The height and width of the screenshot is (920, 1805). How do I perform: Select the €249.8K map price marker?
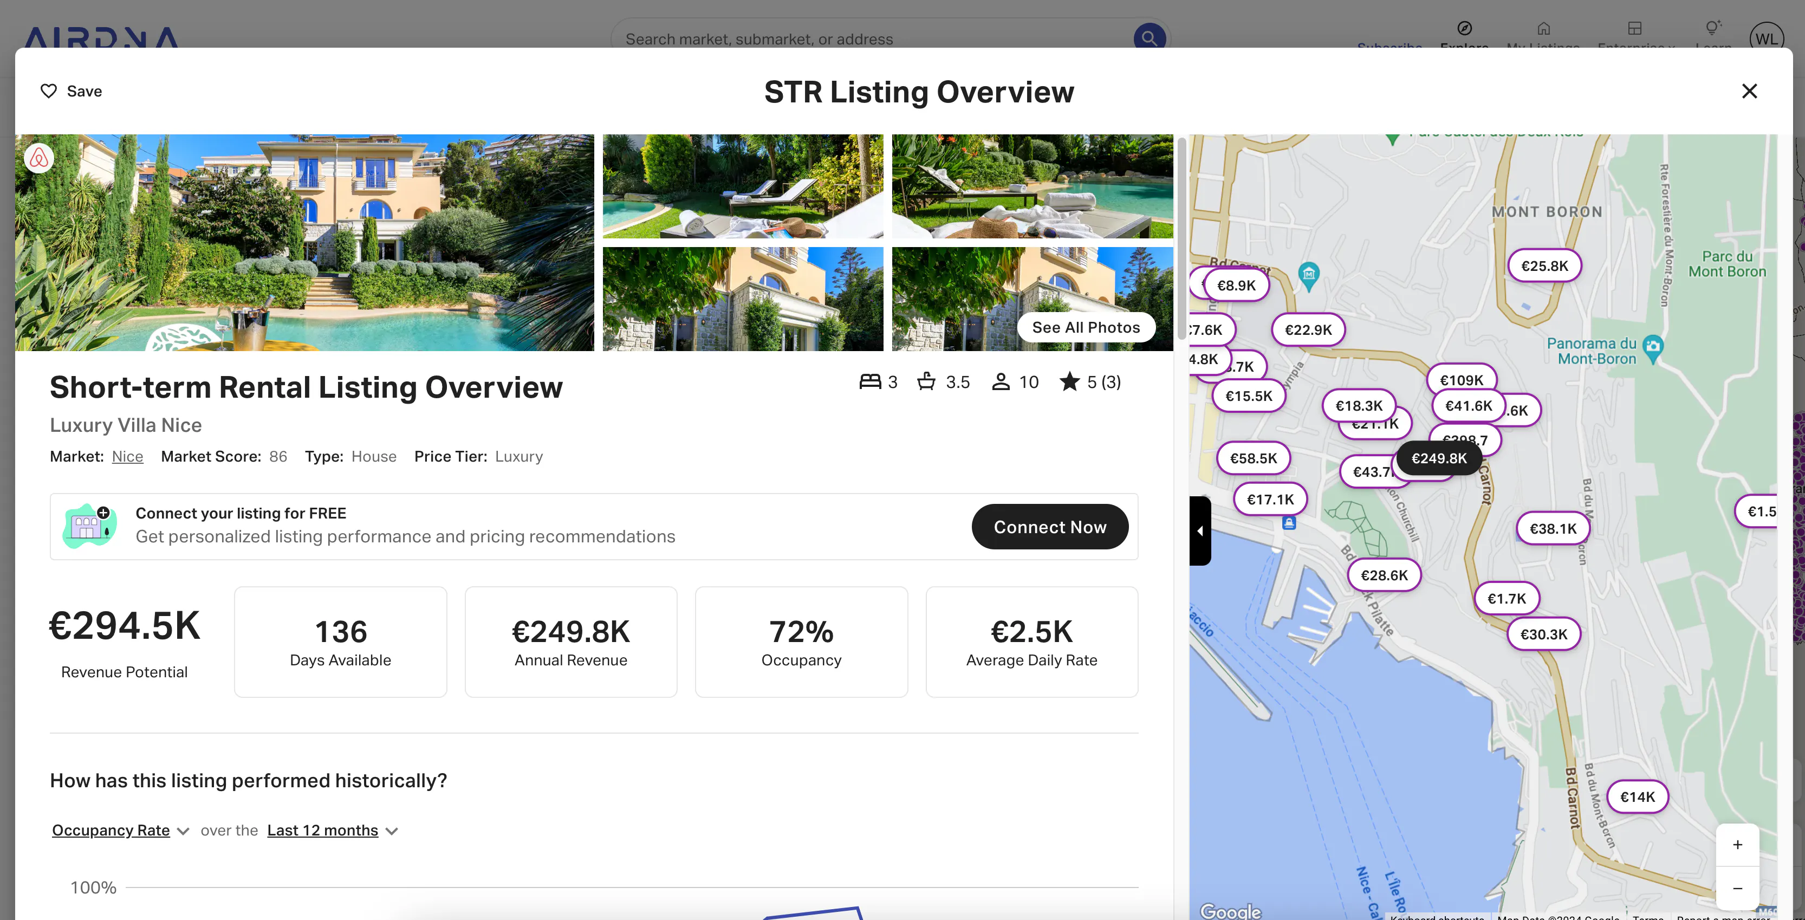(1439, 458)
